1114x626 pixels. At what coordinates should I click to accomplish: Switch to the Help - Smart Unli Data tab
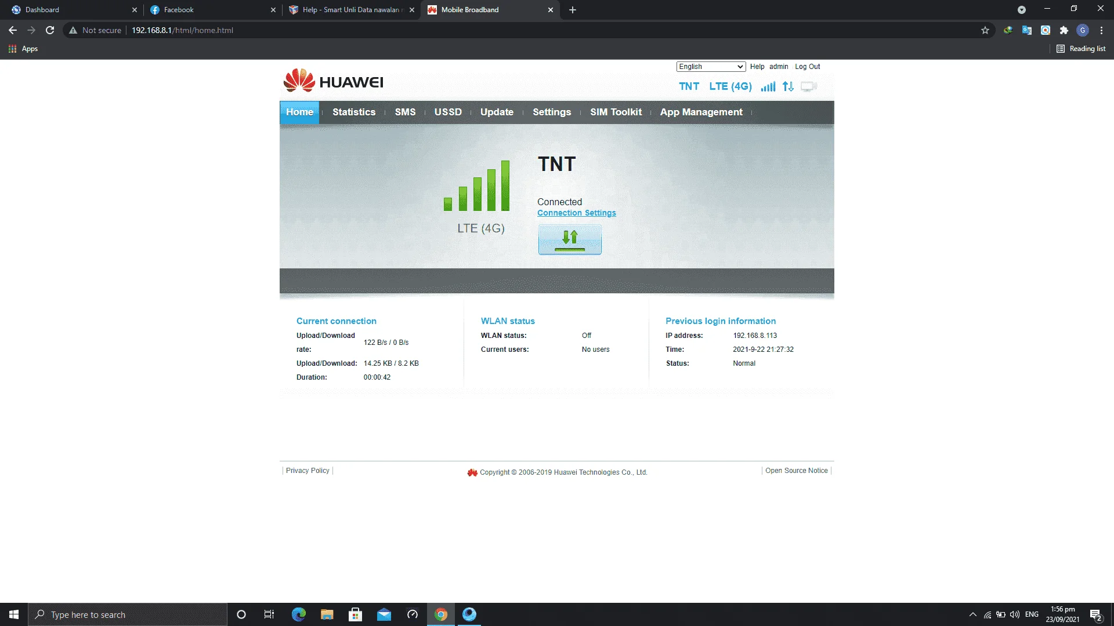[x=351, y=10]
